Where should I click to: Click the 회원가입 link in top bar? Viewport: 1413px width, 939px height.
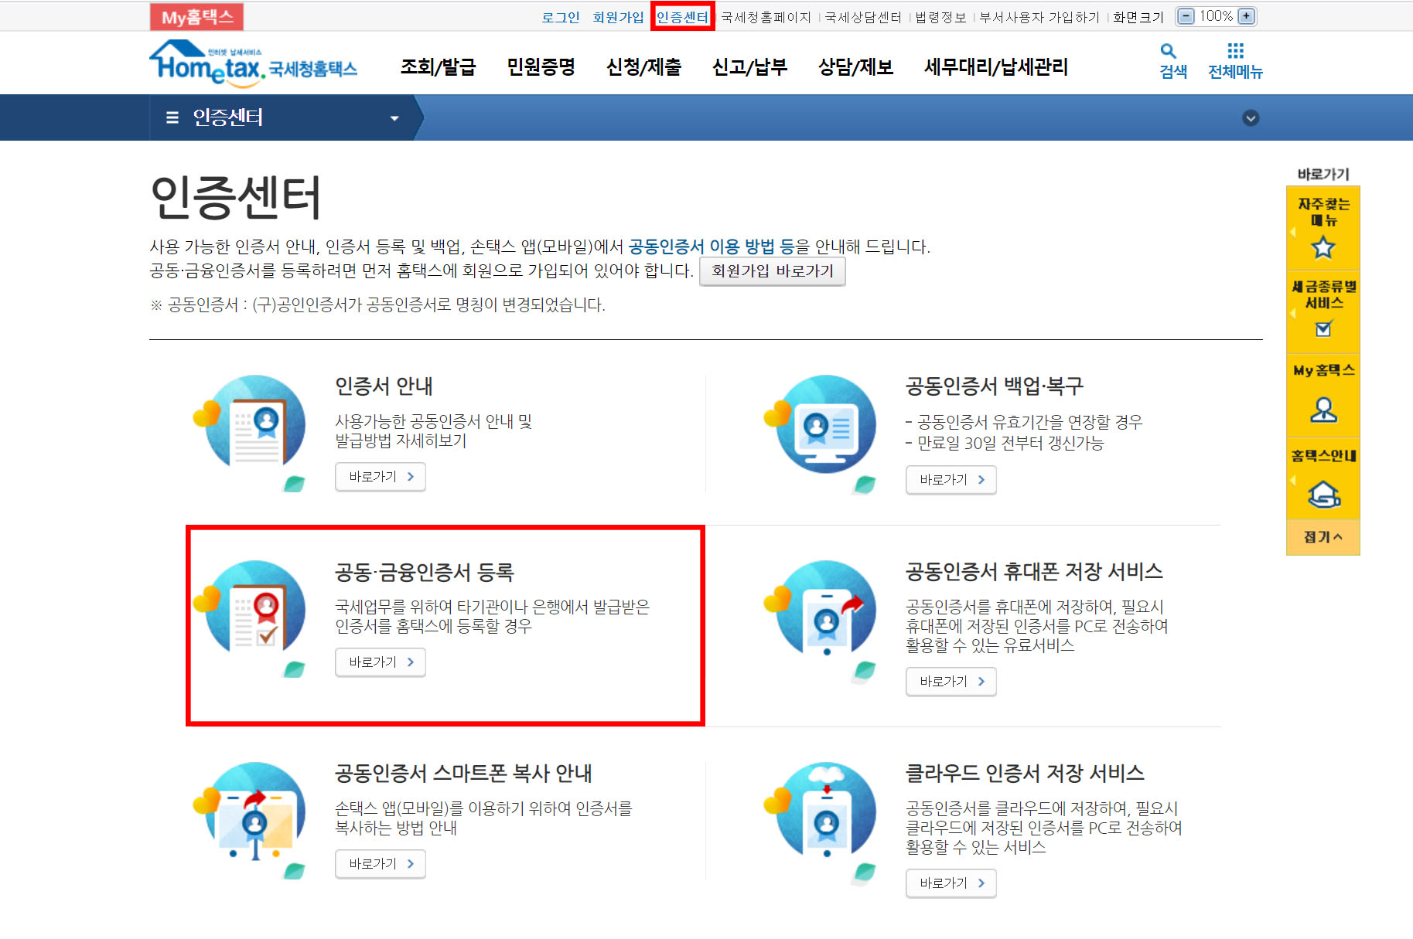coord(618,17)
